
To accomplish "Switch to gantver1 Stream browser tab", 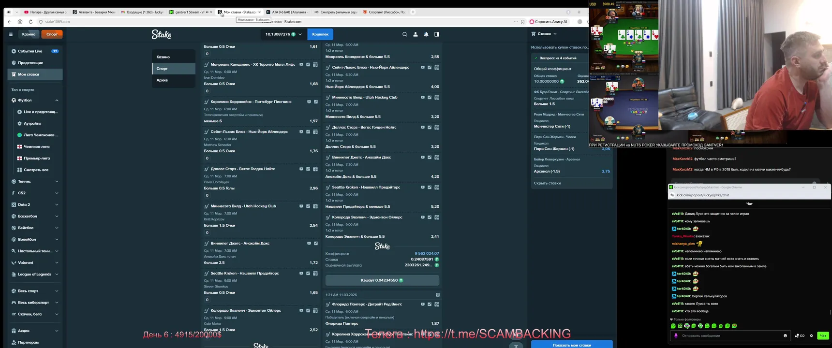I will [x=190, y=12].
